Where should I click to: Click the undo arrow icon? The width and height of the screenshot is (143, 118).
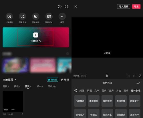click(128, 76)
